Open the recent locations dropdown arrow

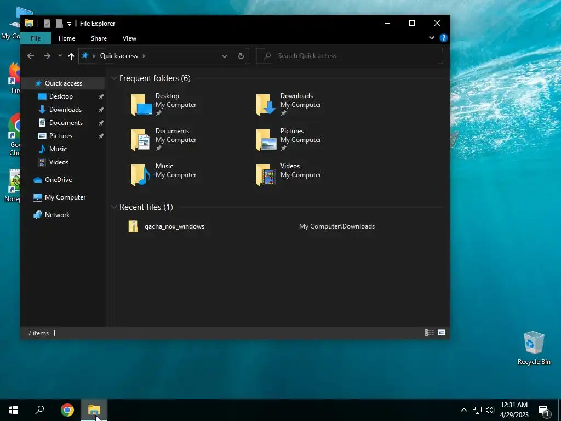[60, 56]
